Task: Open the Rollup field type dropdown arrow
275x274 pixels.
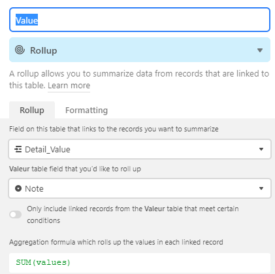Action: pyautogui.click(x=260, y=50)
